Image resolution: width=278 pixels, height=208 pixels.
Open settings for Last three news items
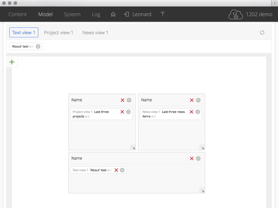(x=198, y=112)
